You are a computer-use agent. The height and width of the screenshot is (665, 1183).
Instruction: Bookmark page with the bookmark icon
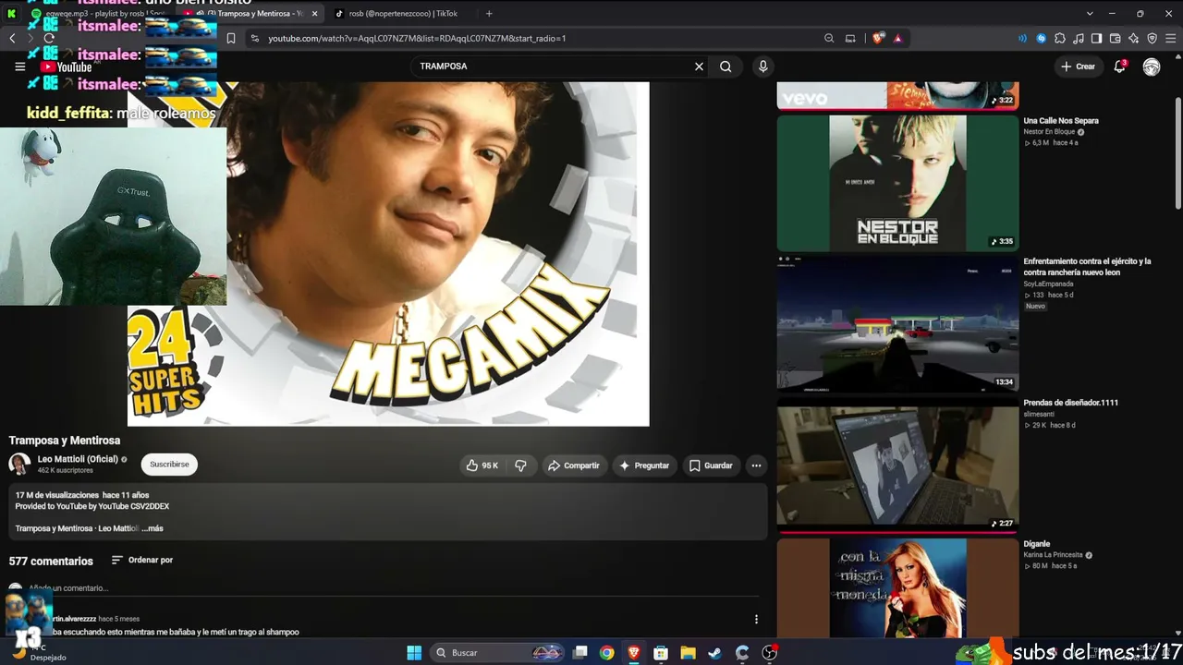coord(231,39)
